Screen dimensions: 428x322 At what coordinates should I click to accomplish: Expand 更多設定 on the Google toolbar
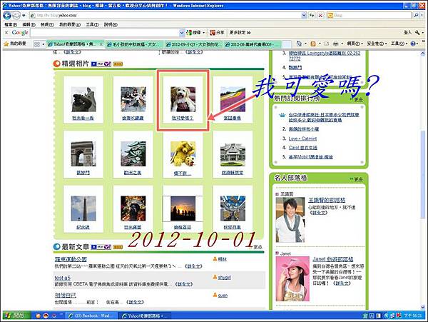coord(240,33)
